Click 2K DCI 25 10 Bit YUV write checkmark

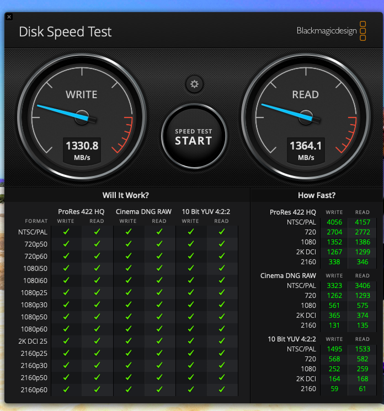pyautogui.click(x=191, y=341)
